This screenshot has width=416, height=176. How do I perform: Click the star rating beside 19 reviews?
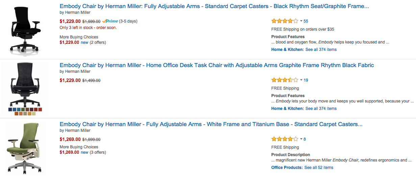(x=285, y=80)
